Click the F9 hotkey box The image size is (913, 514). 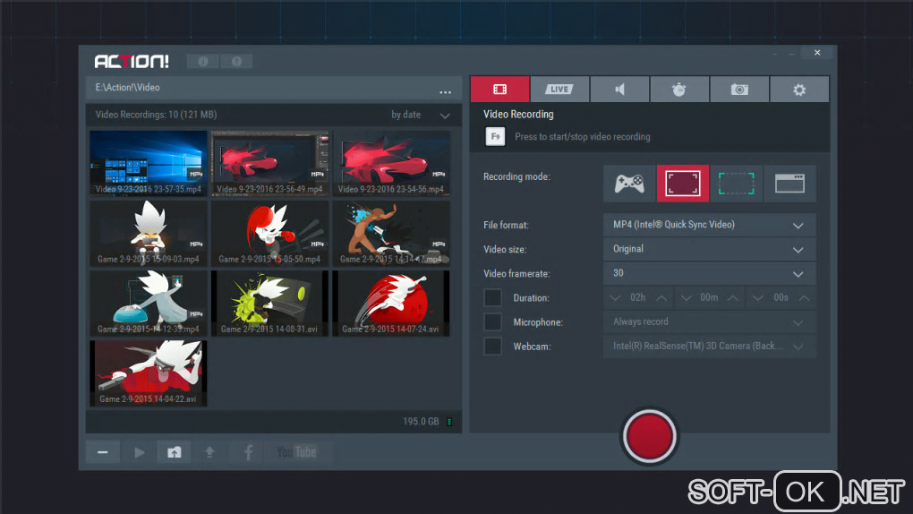495,136
